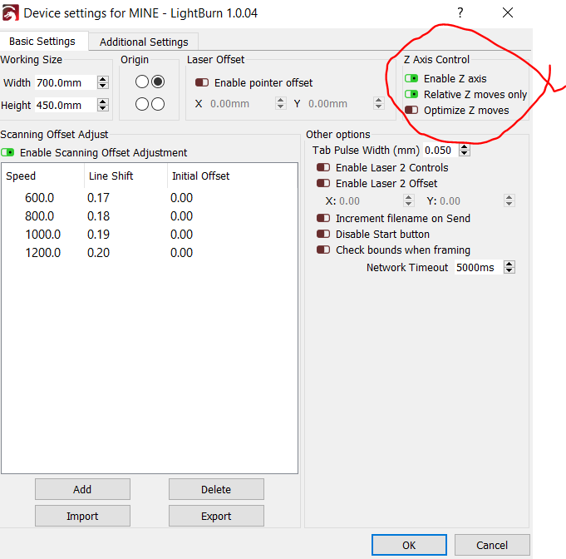The image size is (566, 559).
Task: Click the Height field showing 450.0mm
Action: 66,105
